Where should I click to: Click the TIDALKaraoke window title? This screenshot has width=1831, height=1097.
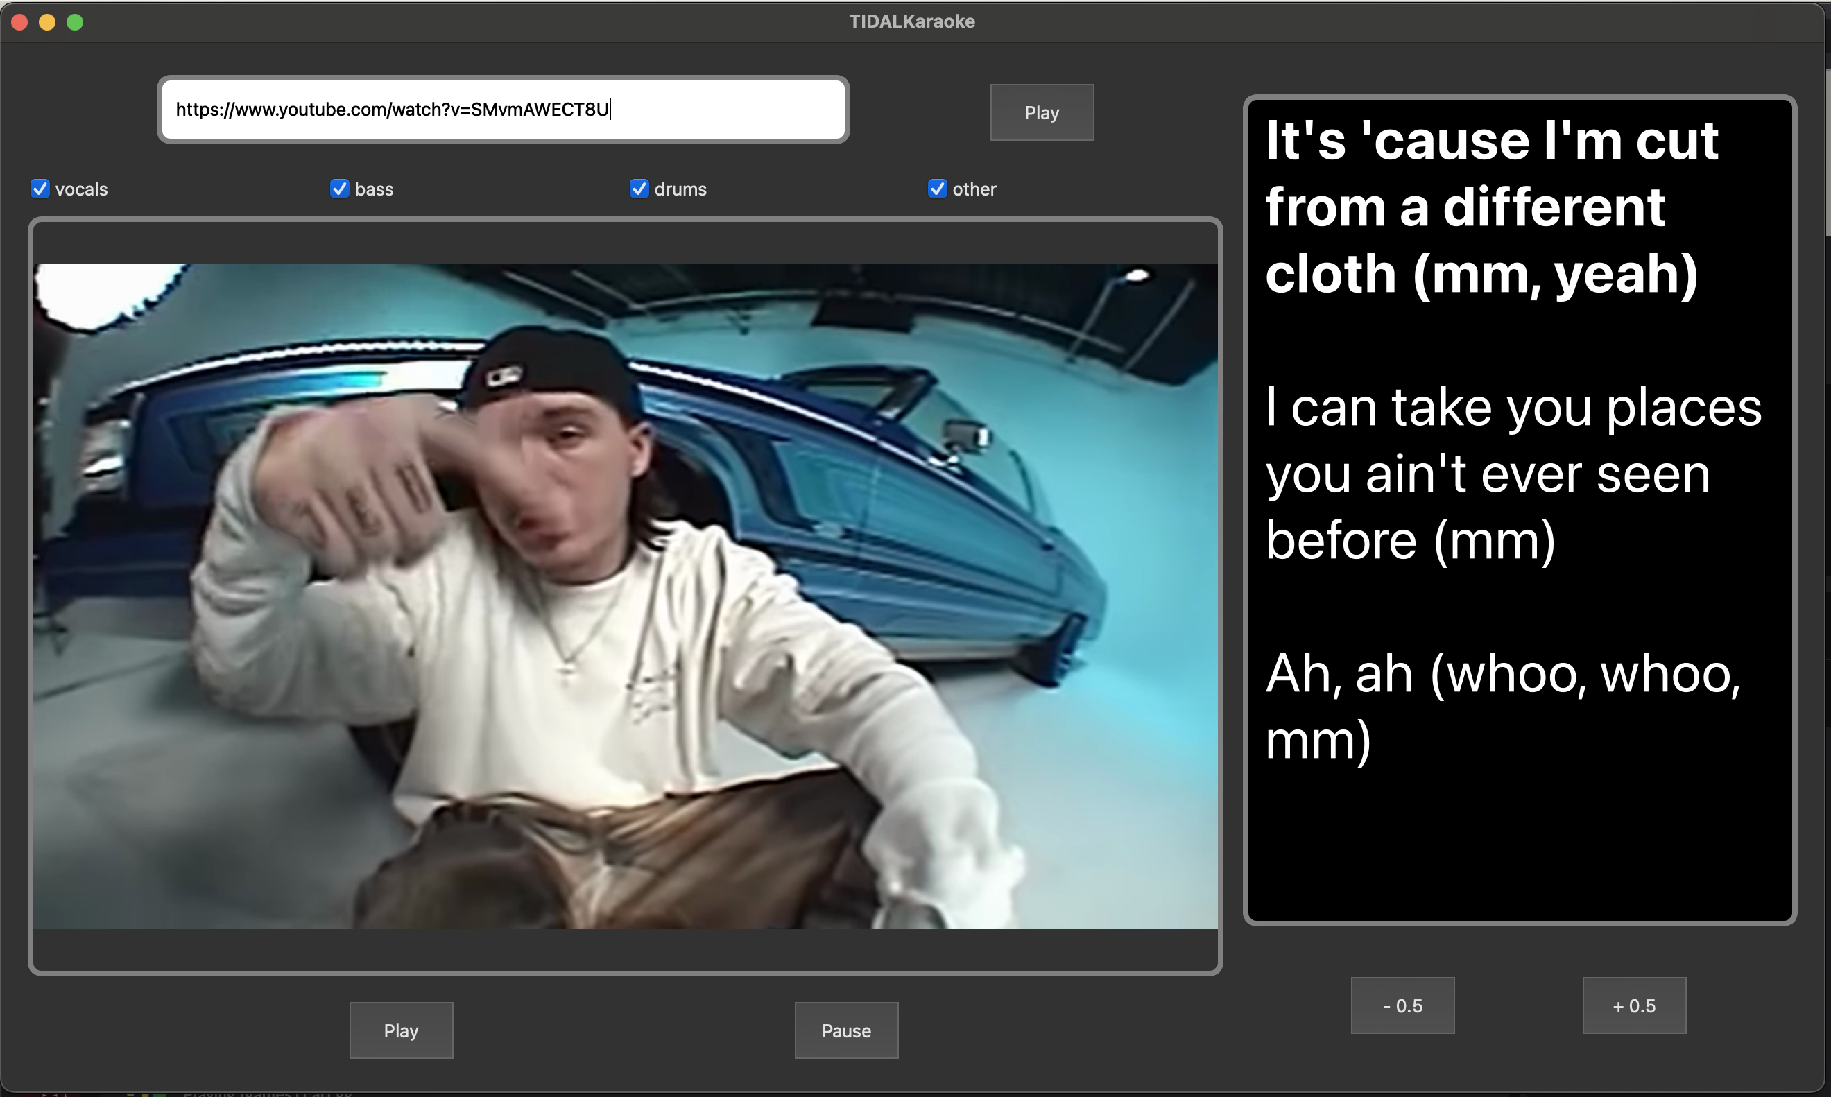click(911, 21)
